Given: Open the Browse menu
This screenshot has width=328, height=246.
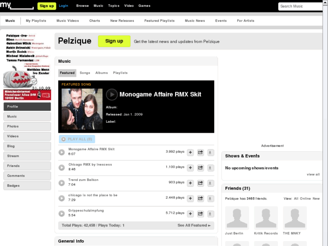Looking at the screenshot, I should (x=83, y=6).
